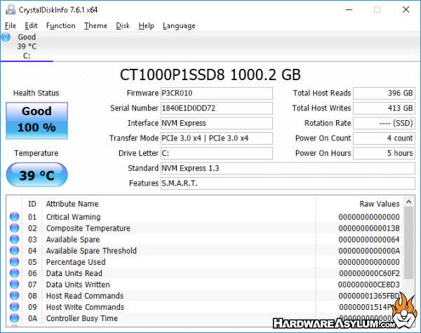
Task: Click the CT1000P1SSD8 1000.2 GB model title
Action: pyautogui.click(x=210, y=74)
